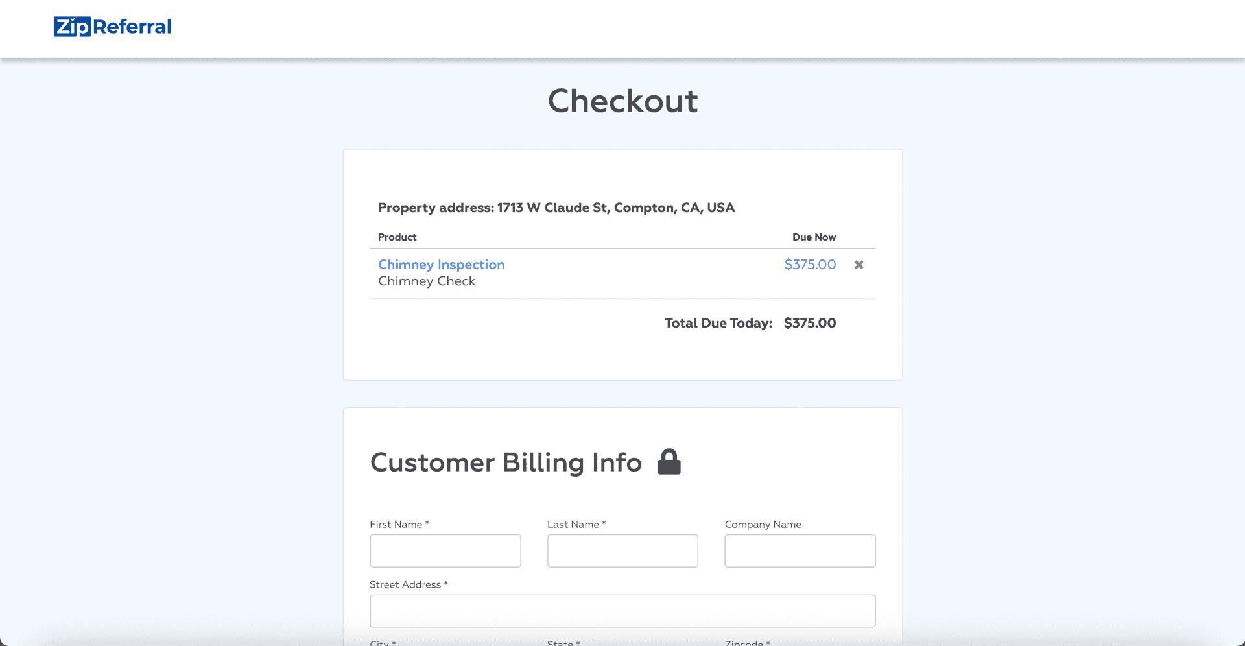Click the property address text
Image resolution: width=1245 pixels, height=646 pixels.
556,208
